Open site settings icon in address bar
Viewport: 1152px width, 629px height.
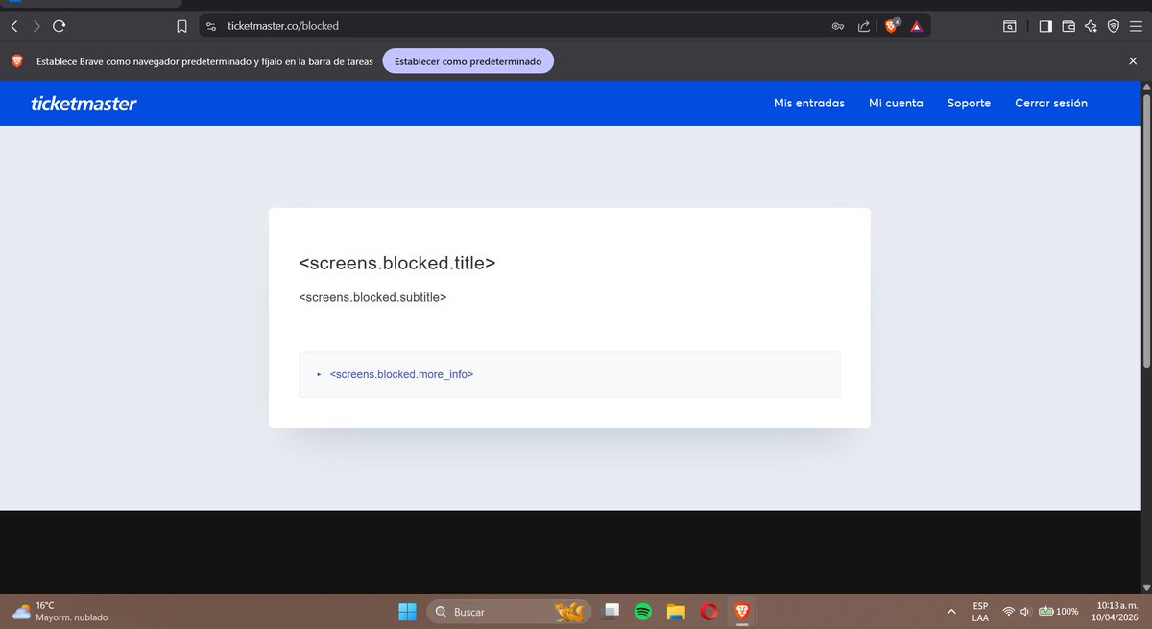(211, 26)
